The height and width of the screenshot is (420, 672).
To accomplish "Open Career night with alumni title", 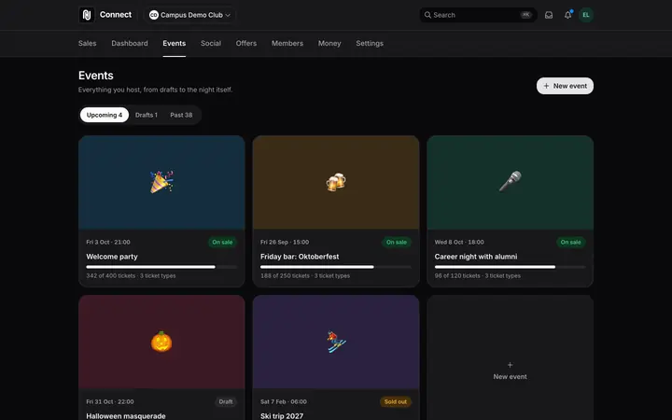I will pyautogui.click(x=476, y=257).
